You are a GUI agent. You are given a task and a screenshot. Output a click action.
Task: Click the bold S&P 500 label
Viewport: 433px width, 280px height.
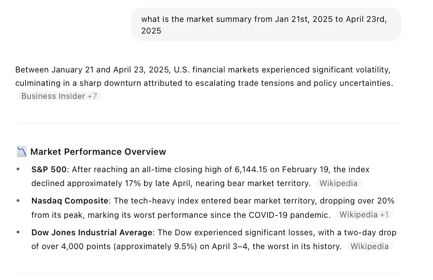pos(49,170)
